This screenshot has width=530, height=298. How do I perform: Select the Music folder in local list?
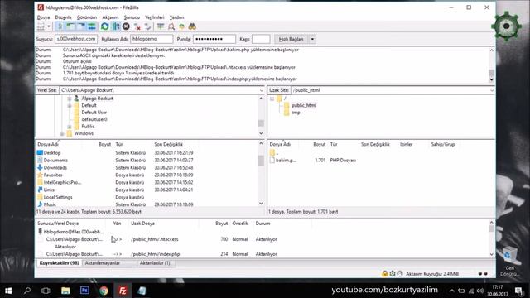coord(50,204)
